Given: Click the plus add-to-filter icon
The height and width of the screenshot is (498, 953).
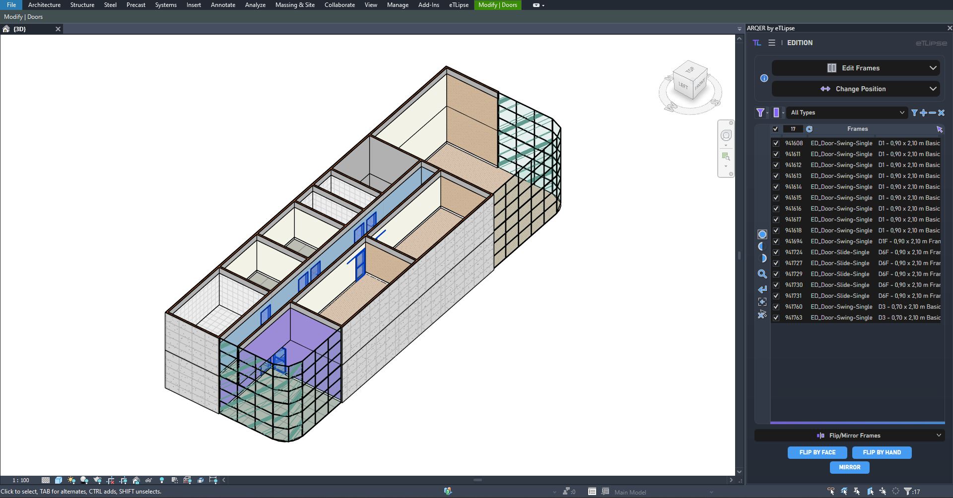Looking at the screenshot, I should tap(923, 113).
